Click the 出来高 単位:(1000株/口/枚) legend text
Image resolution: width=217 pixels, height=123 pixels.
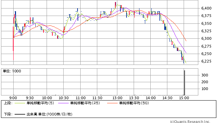(x=49, y=114)
